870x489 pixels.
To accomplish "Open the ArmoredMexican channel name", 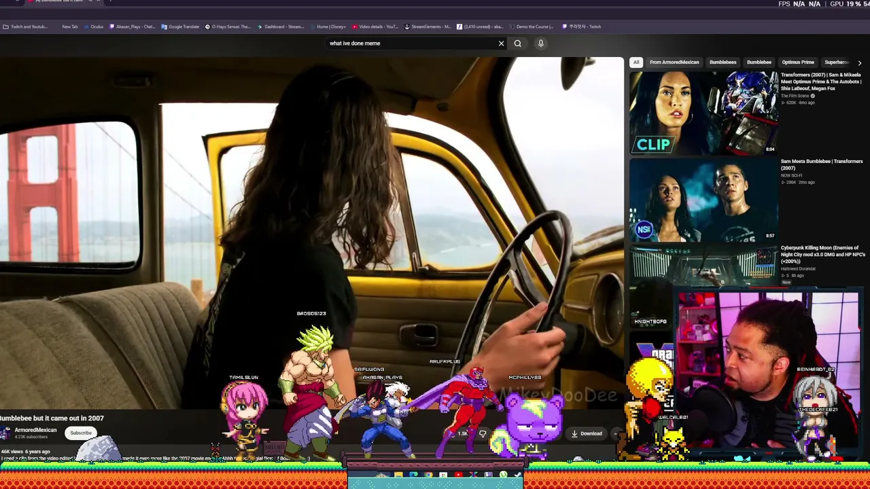I will (35, 430).
